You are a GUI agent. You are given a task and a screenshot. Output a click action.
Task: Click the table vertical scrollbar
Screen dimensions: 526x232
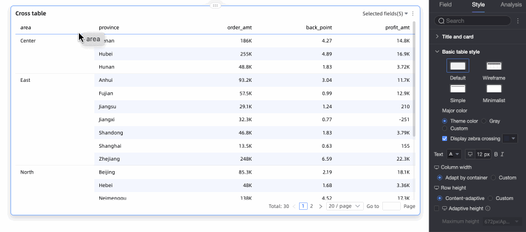pos(414,79)
